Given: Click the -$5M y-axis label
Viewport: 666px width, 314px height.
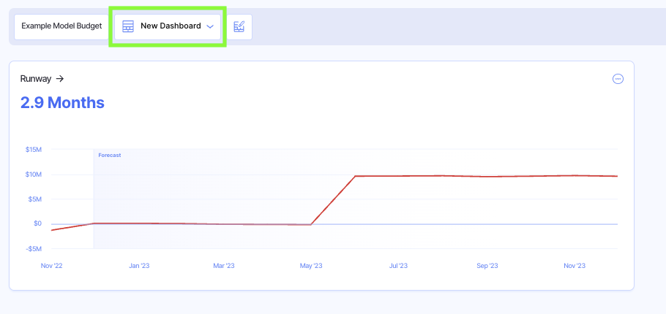Looking at the screenshot, I should [x=33, y=249].
